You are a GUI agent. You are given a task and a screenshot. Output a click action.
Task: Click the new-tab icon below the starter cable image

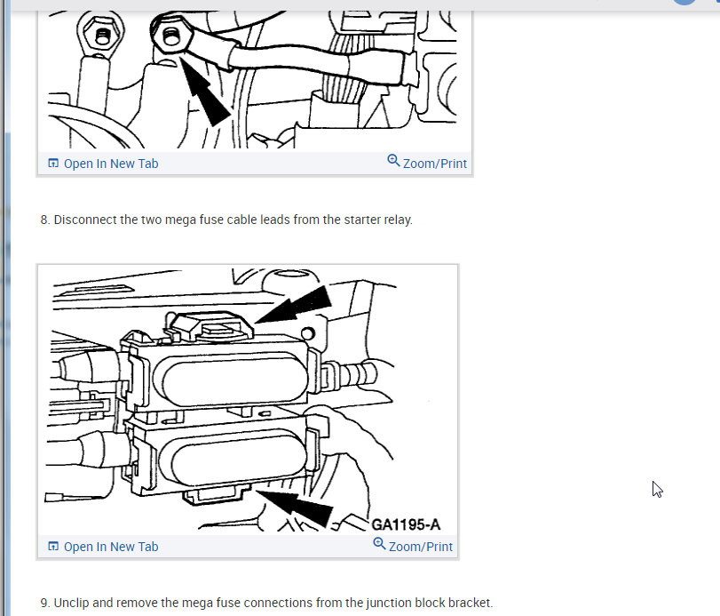[53, 164]
